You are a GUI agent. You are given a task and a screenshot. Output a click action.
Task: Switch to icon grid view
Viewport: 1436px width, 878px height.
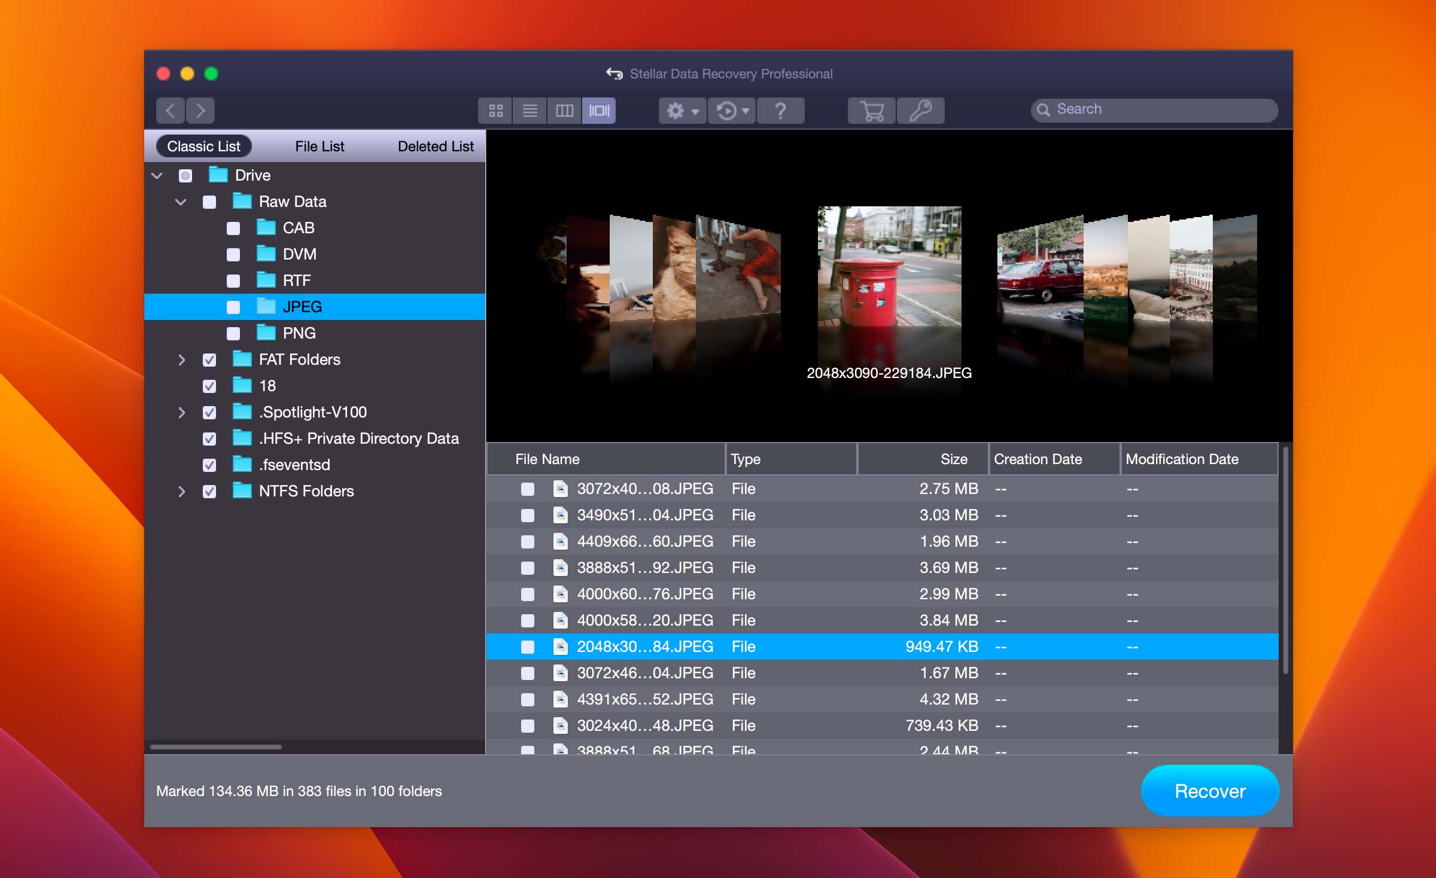[495, 111]
